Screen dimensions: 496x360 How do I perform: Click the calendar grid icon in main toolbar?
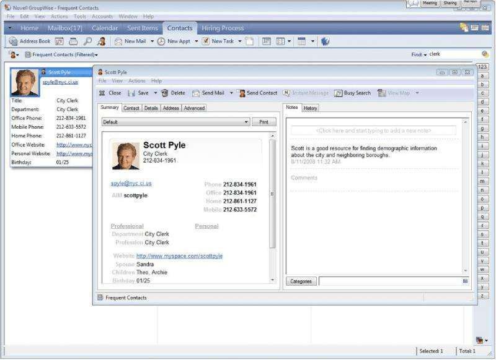click(302, 41)
